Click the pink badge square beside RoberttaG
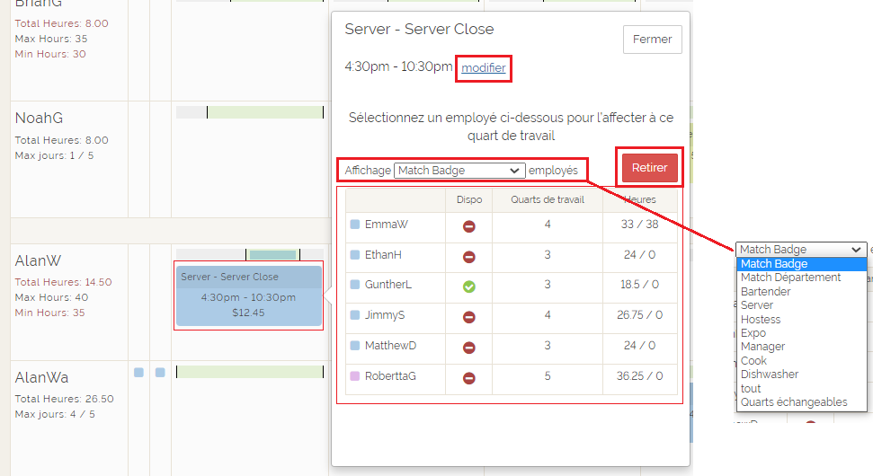The width and height of the screenshot is (873, 476). [355, 377]
